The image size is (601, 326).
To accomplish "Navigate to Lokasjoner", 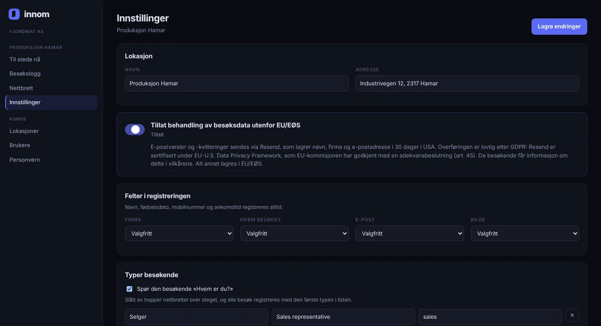I will 51,131.
